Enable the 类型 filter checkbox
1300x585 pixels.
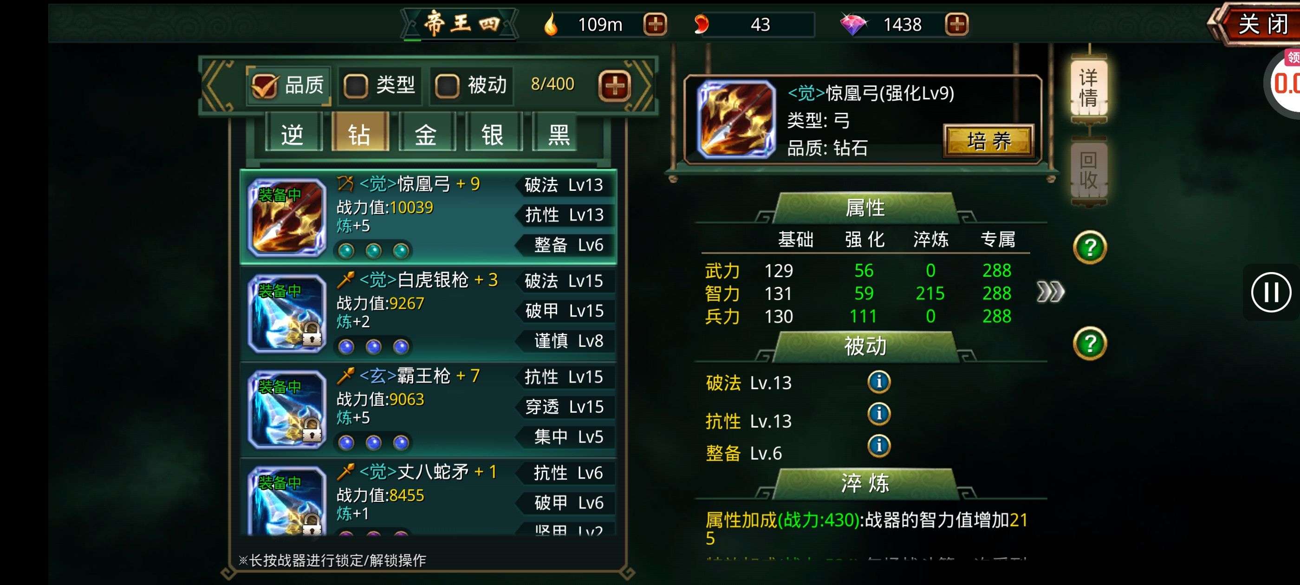(355, 85)
